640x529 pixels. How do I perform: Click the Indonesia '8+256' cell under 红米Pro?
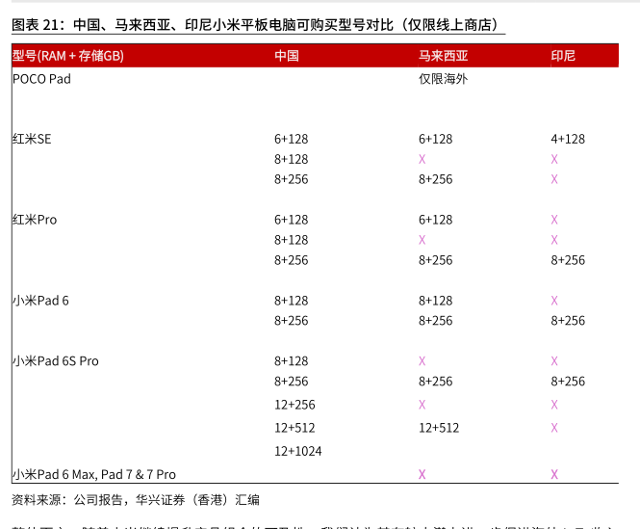point(568,260)
